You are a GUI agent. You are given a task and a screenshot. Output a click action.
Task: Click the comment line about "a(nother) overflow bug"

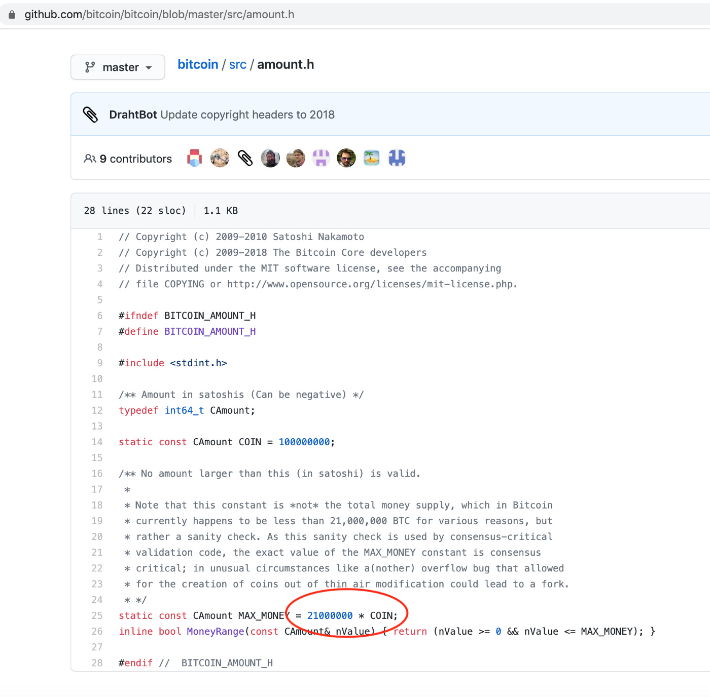[344, 568]
